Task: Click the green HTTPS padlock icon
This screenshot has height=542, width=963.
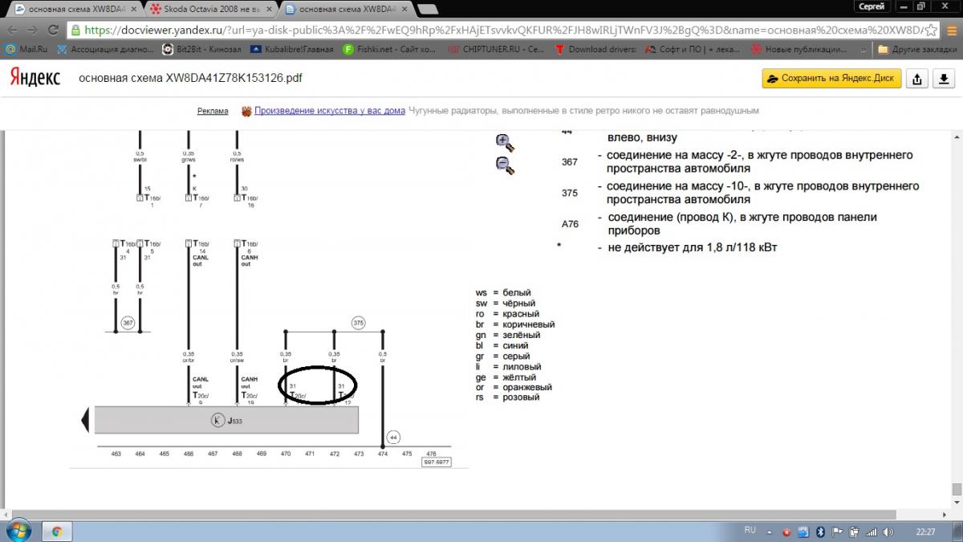Action: 76,30
